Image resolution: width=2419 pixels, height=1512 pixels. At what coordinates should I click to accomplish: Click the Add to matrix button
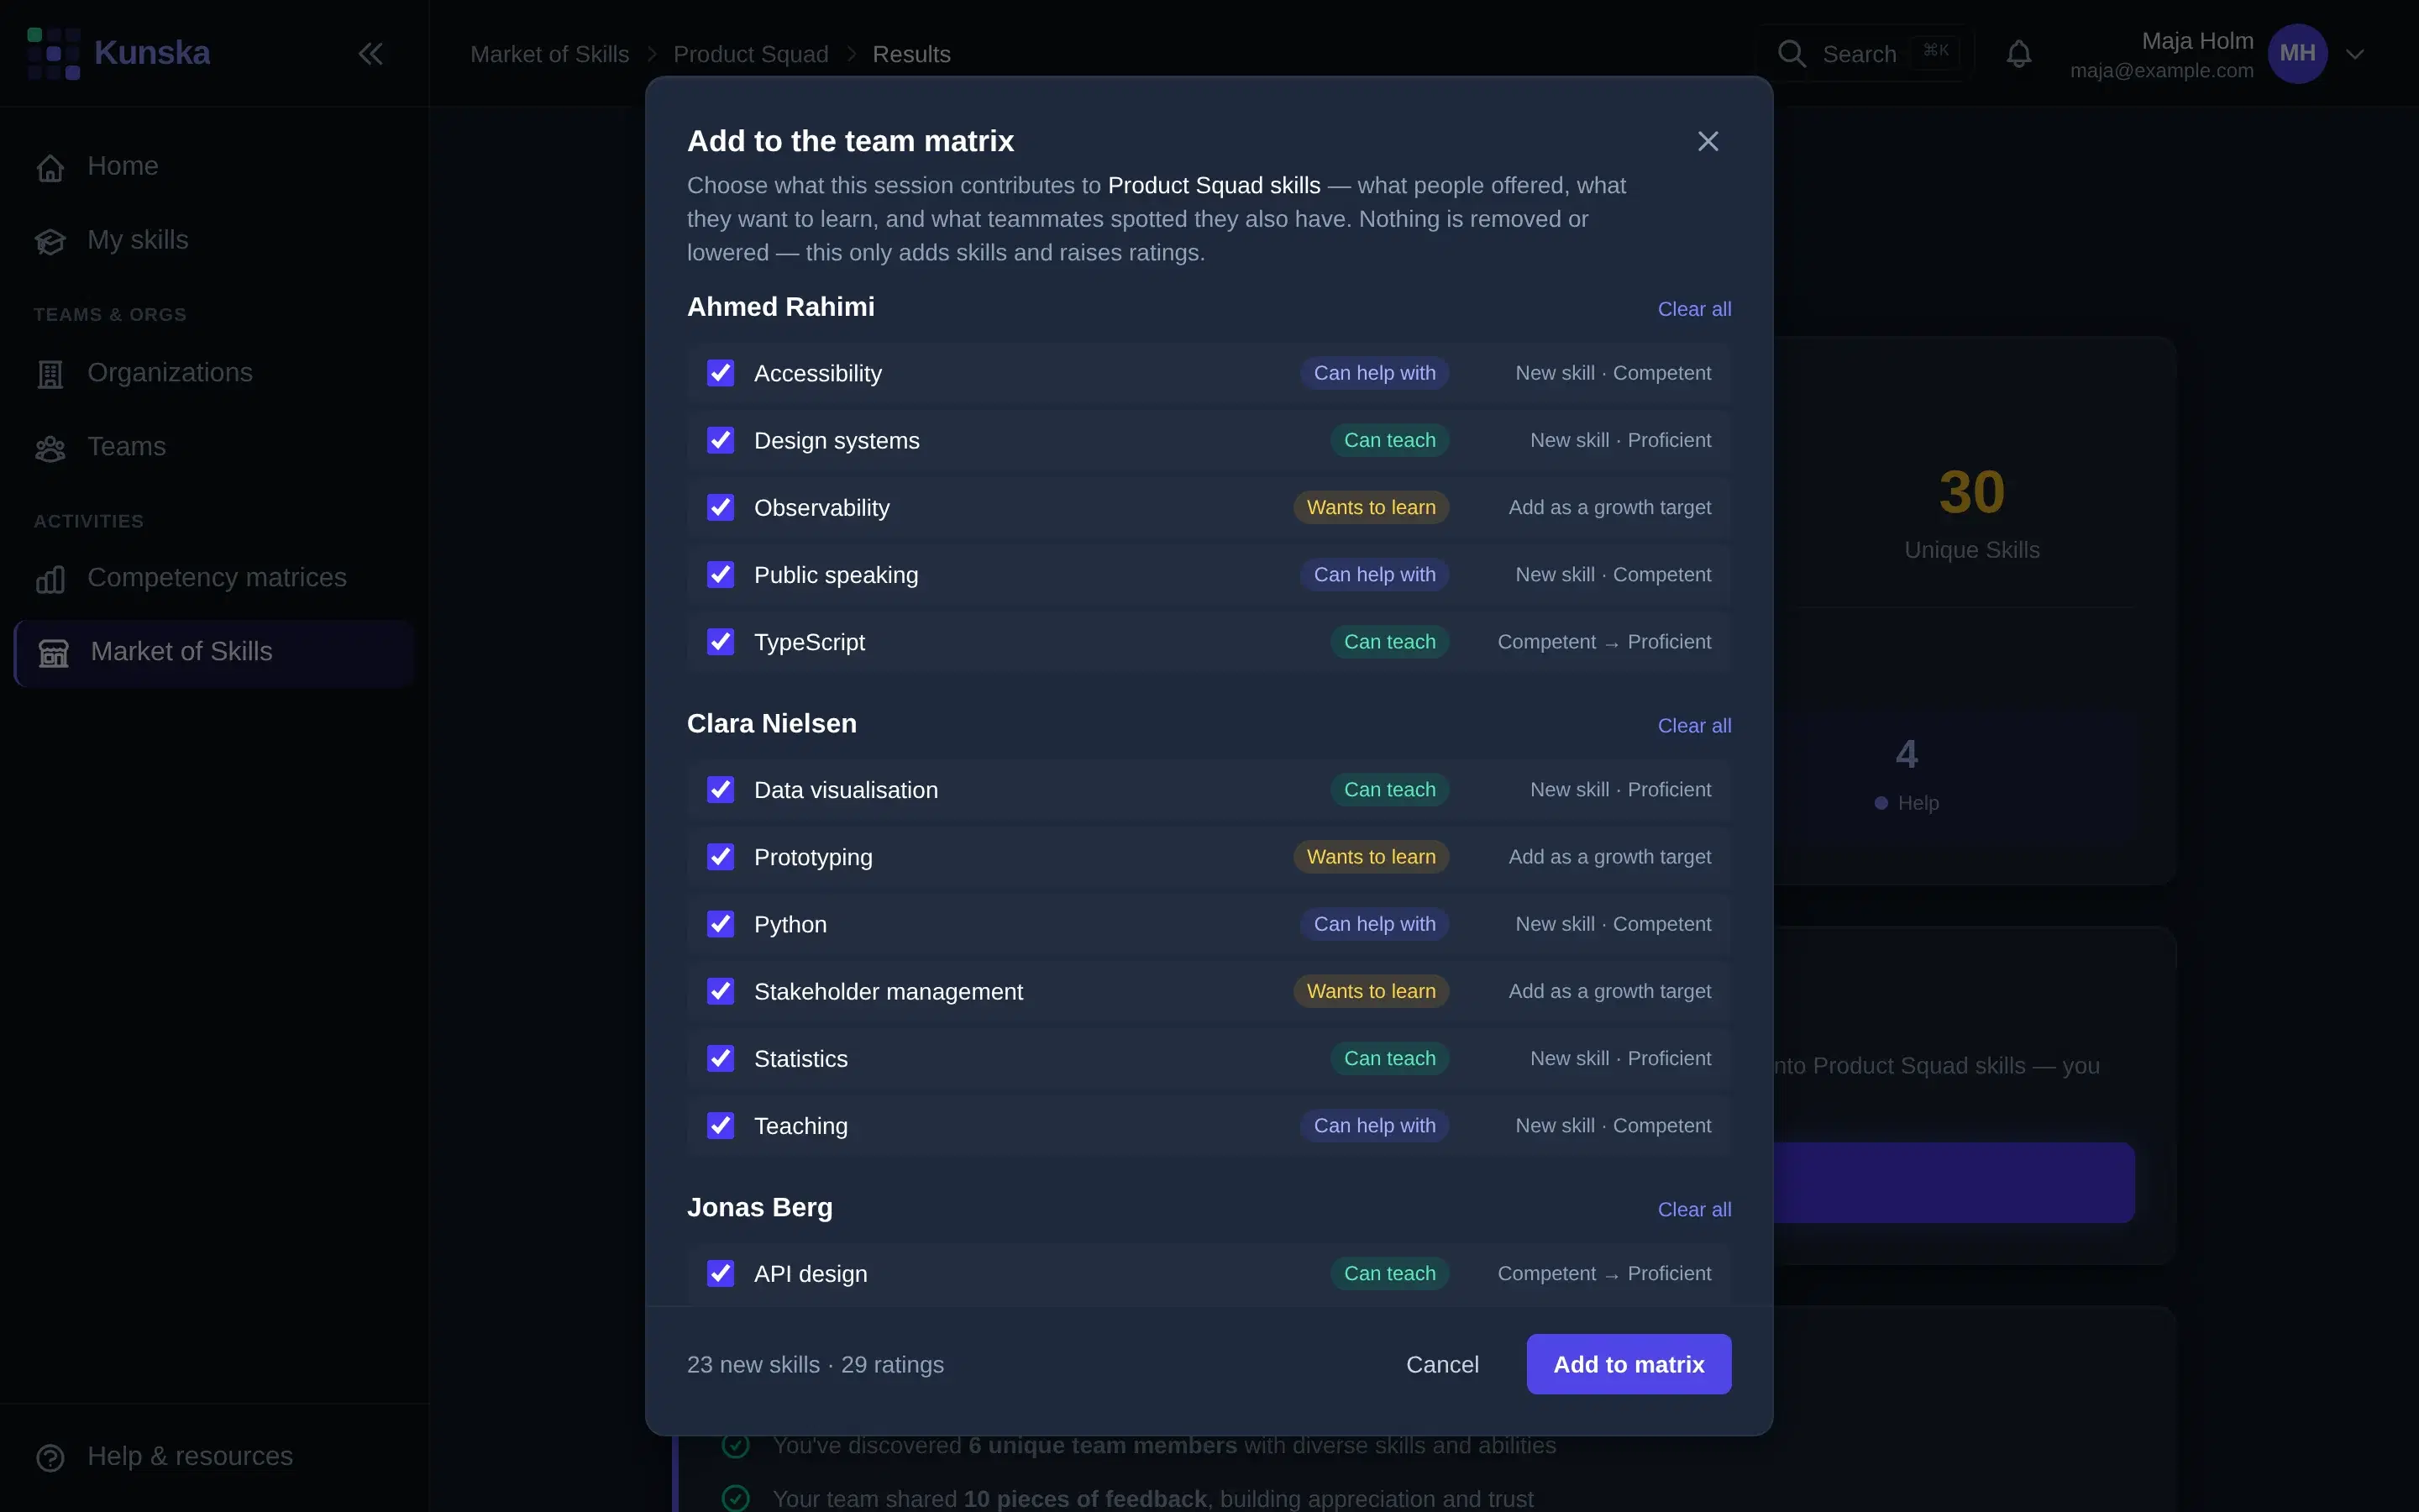coord(1629,1364)
